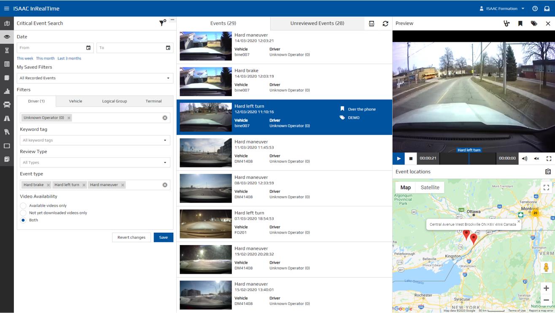The image size is (555, 313).
Task: Play the preview video
Action: tap(399, 159)
